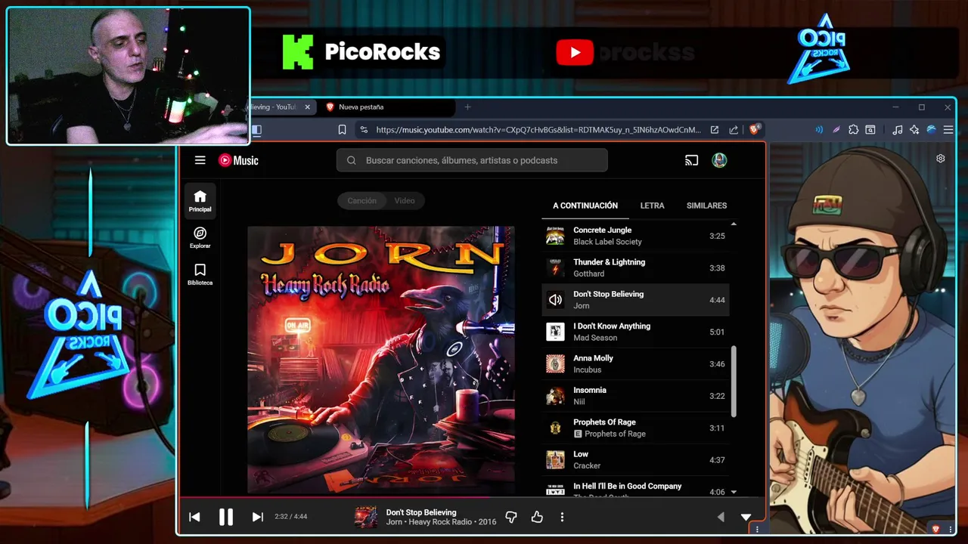Toggle the browser sidebar panel icon
Screen dimensions: 968x544
[x=256, y=130]
